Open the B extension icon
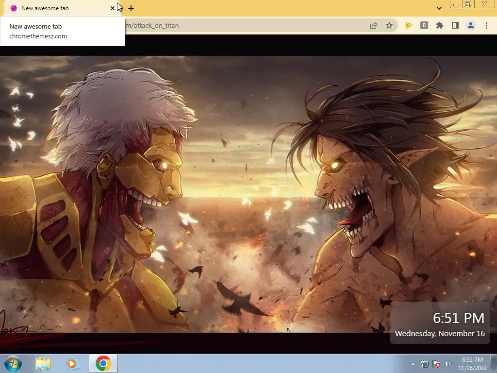The width and height of the screenshot is (497, 373). pyautogui.click(x=424, y=25)
